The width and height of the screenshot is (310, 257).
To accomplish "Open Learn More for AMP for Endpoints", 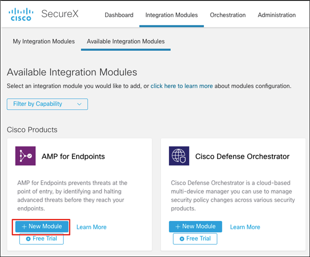I will pos(91,227).
